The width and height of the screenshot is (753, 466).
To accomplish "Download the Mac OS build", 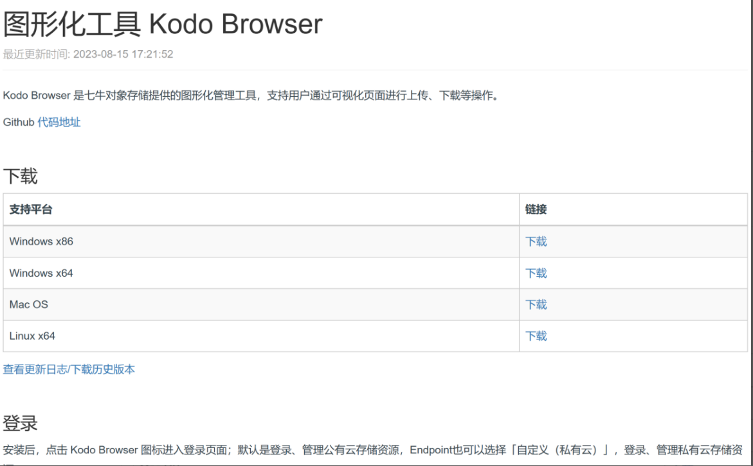I will point(536,304).
